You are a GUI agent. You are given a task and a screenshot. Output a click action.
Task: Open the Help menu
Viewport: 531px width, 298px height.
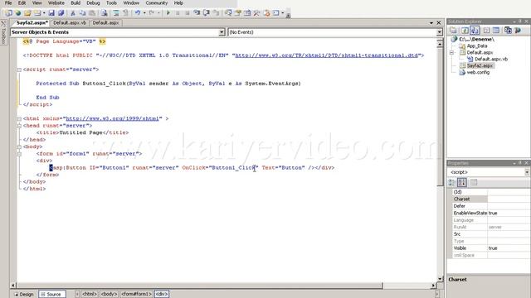click(x=178, y=3)
